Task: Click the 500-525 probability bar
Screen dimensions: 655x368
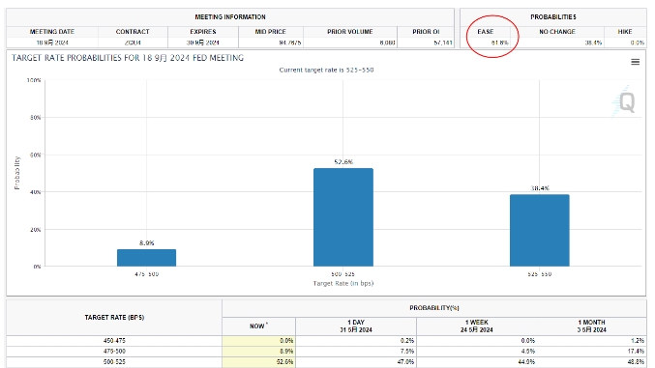Action: pos(343,217)
